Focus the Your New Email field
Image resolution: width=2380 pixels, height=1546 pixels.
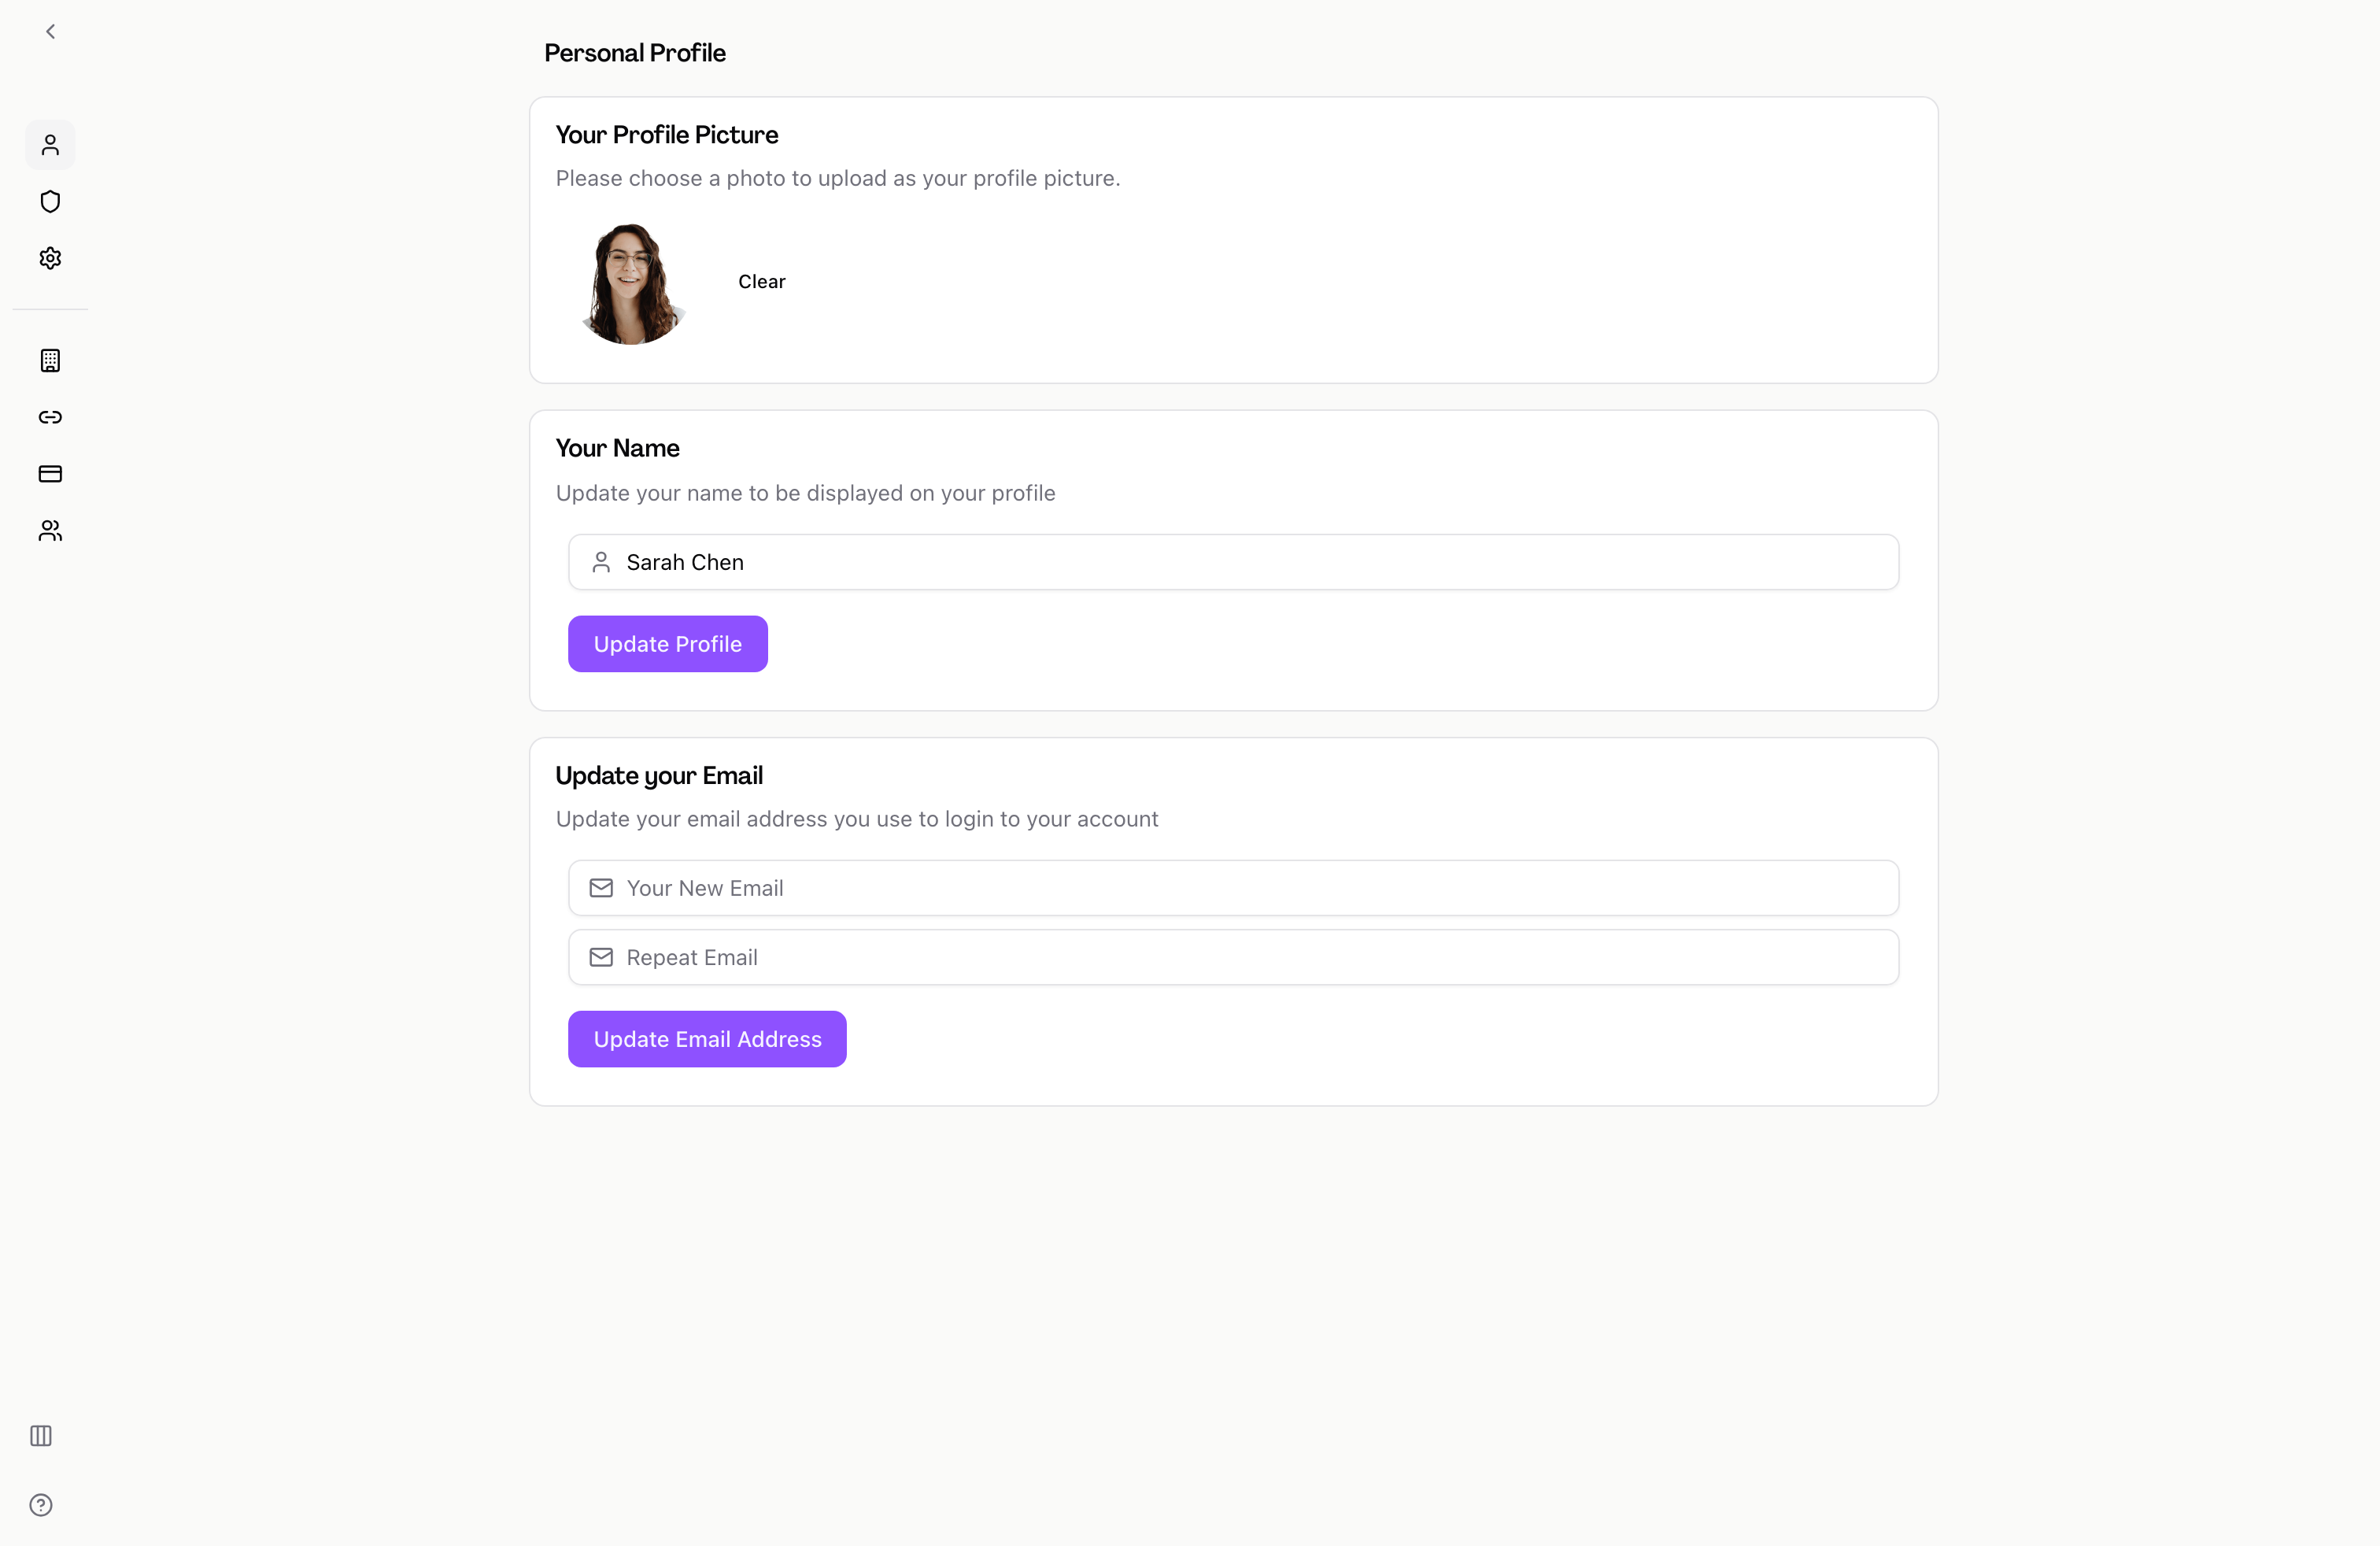coord(1232,888)
